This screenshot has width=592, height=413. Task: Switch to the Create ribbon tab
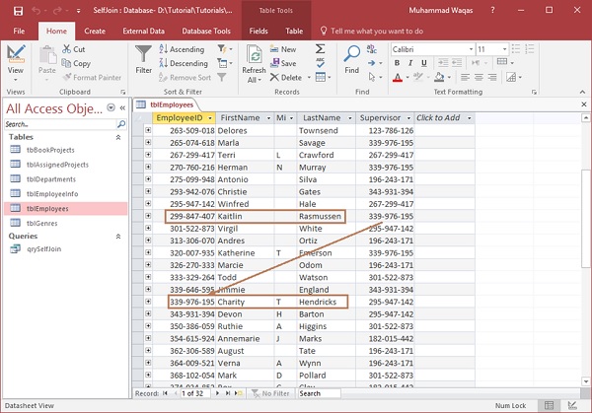tap(95, 32)
